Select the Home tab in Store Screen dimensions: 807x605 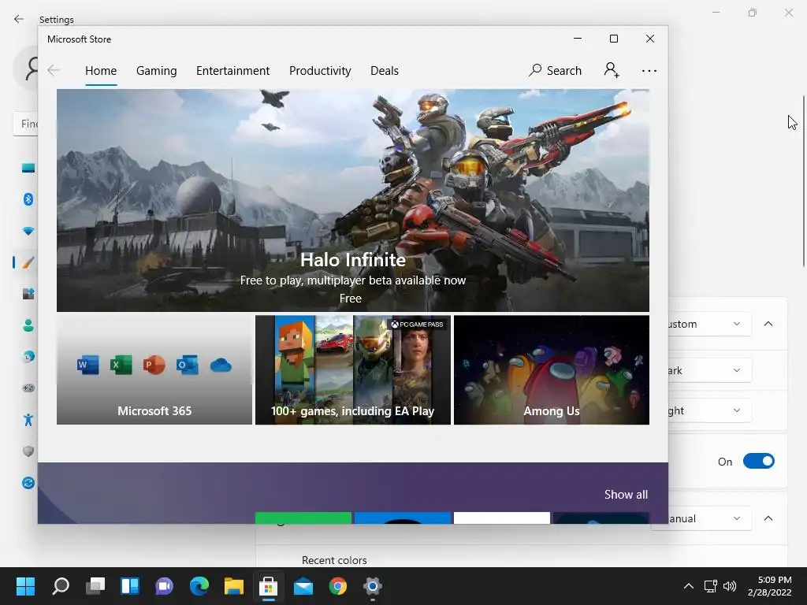pos(101,71)
